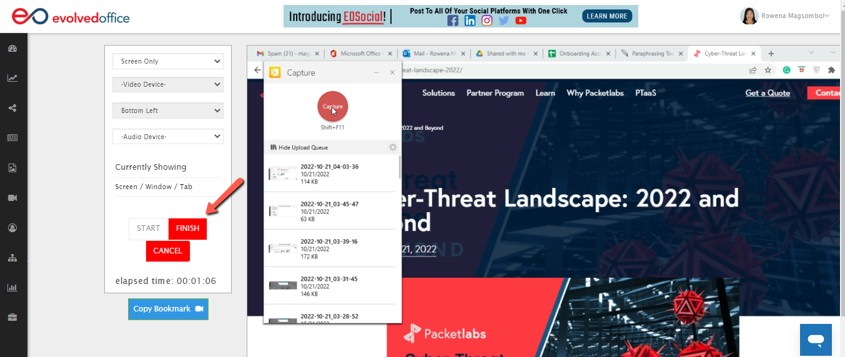Viewport: 845px width, 357px height.
Task: Click the green Grammarly extension icon
Action: coord(787,71)
